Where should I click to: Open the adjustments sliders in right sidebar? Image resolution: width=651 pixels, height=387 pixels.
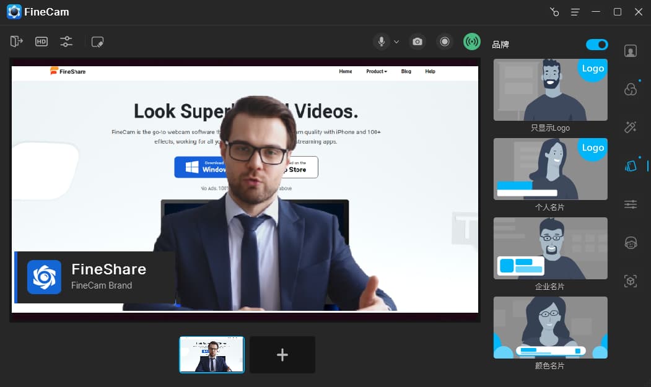[631, 204]
